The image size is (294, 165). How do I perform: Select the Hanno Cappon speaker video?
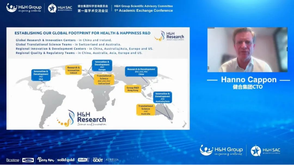coord(247,50)
